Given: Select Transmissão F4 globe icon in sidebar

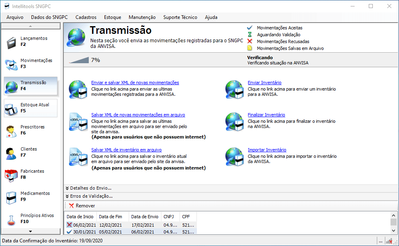Looking at the screenshot, I should 12,87.
